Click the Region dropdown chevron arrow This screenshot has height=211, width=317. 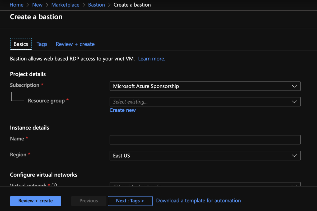coord(294,156)
